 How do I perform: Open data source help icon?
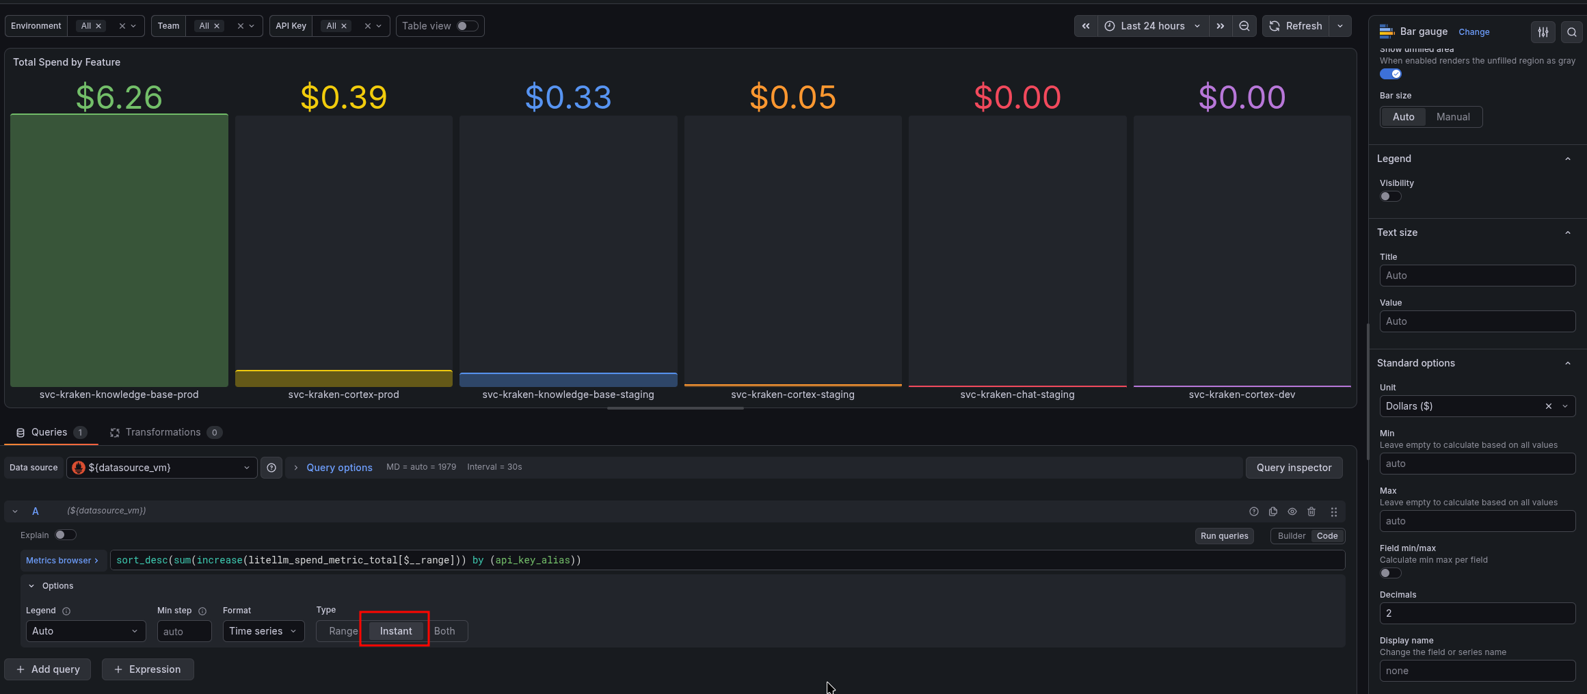click(x=271, y=468)
